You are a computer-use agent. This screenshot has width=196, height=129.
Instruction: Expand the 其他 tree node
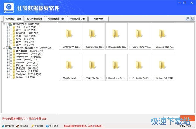tap(8, 36)
